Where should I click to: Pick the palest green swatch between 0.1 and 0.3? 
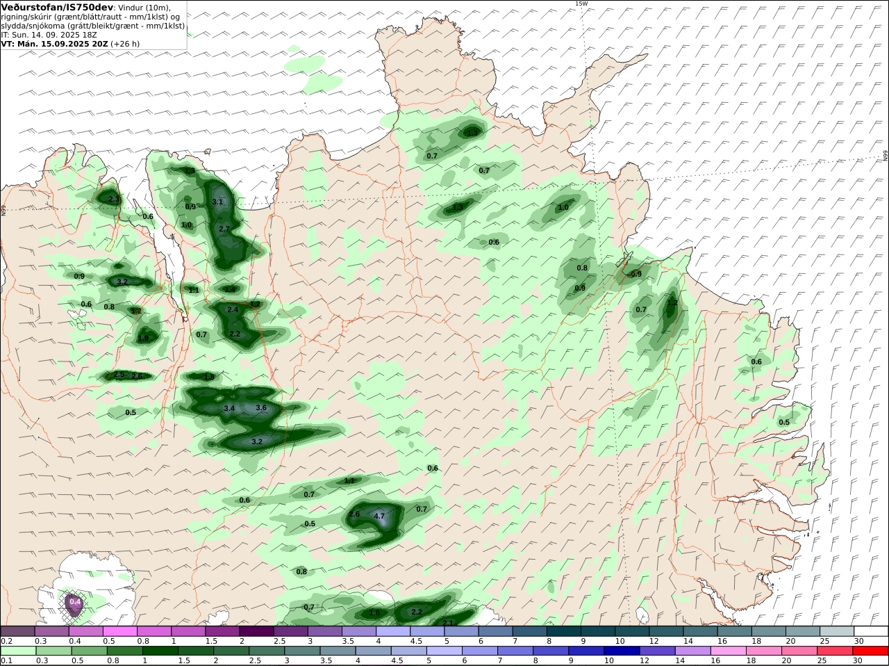(18, 651)
